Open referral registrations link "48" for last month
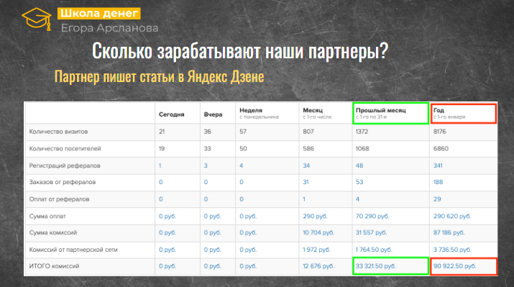Image resolution: width=514 pixels, height=287 pixels. coord(359,165)
